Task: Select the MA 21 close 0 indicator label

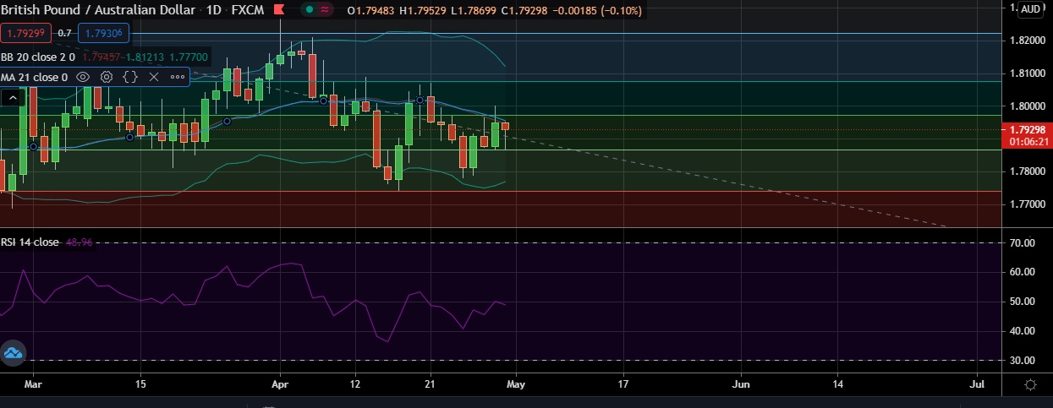Action: (x=34, y=77)
